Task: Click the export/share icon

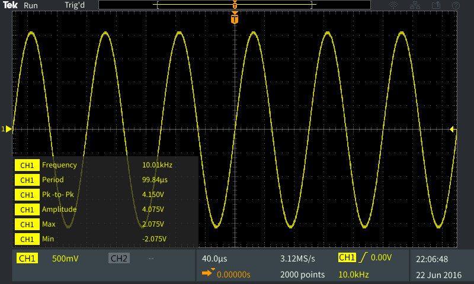Action: 437,5
